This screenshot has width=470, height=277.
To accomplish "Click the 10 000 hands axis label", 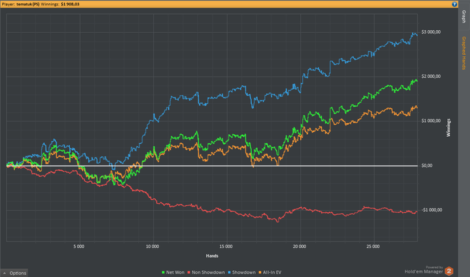I will click(152, 246).
